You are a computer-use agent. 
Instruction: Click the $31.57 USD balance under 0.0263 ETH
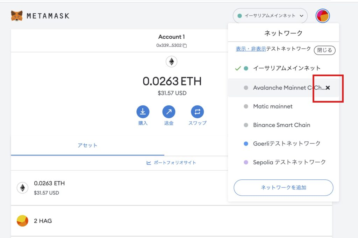[x=172, y=93]
